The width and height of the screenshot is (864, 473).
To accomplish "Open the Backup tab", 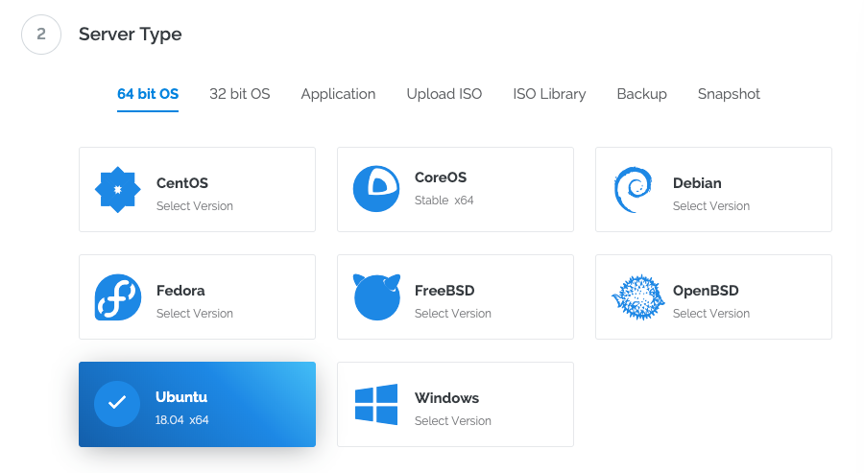I will pyautogui.click(x=641, y=94).
